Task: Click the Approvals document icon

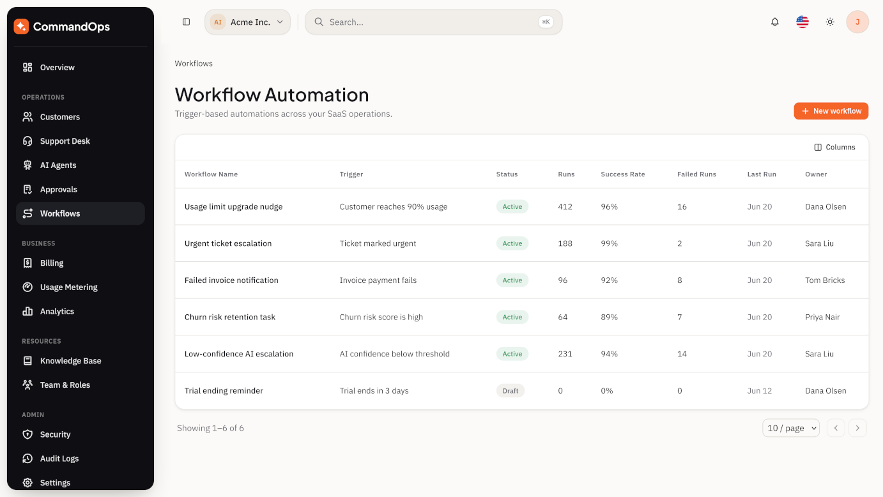Action: pos(27,190)
